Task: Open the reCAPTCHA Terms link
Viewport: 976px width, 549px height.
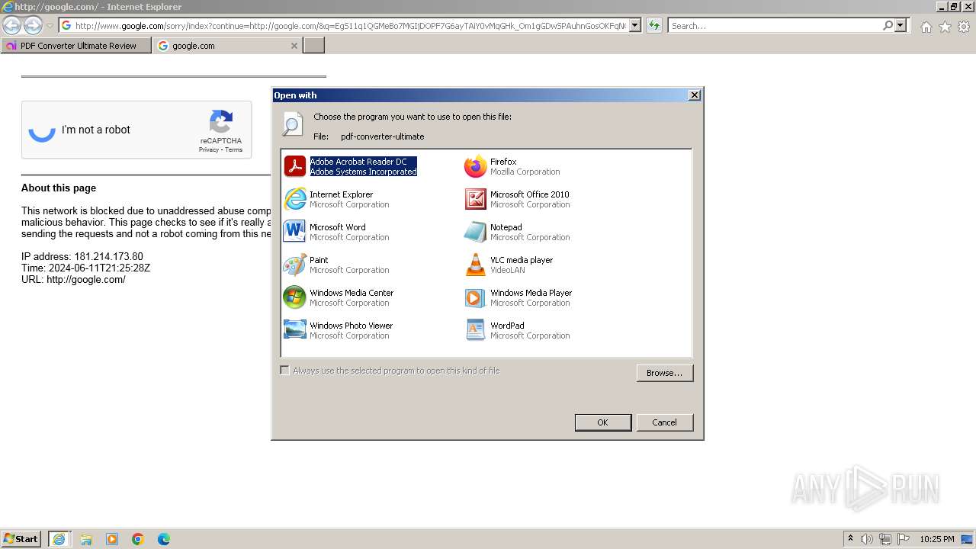Action: pyautogui.click(x=234, y=150)
